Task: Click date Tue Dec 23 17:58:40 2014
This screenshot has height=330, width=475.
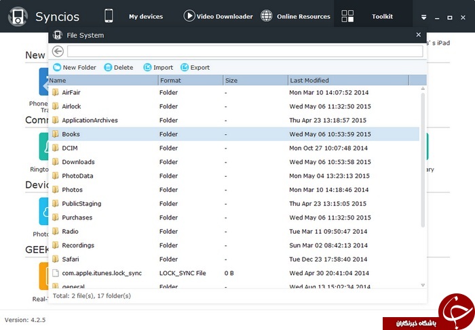Action: click(x=328, y=260)
